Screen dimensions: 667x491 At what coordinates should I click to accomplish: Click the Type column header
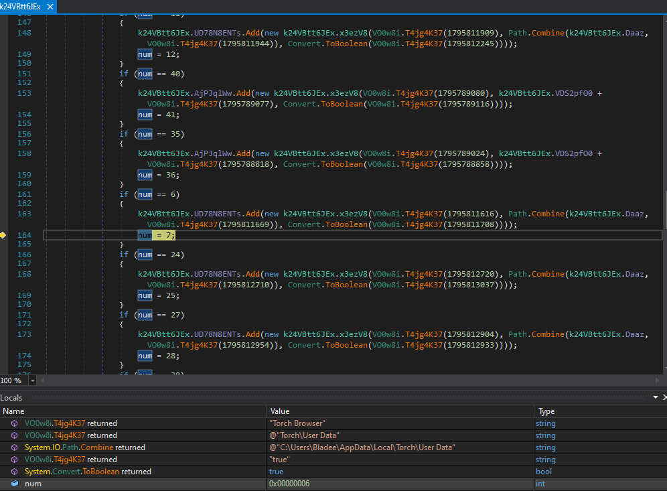(546, 411)
